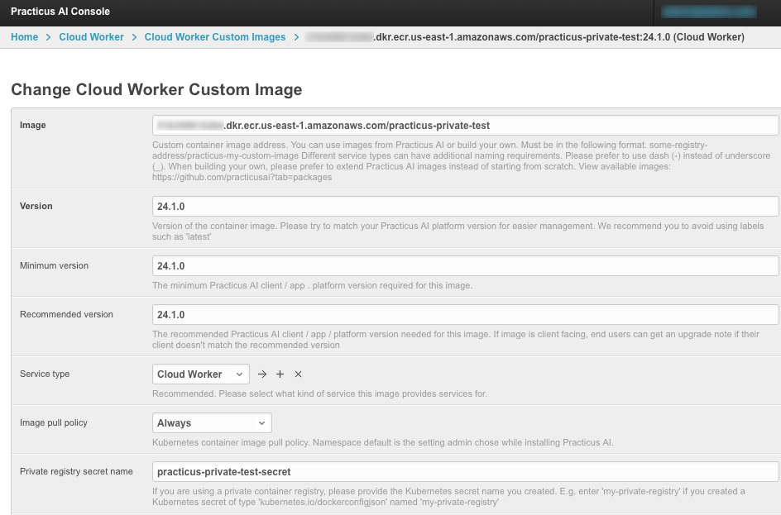Click the Practicus AI Console header title
The image size is (781, 515).
pos(60,12)
